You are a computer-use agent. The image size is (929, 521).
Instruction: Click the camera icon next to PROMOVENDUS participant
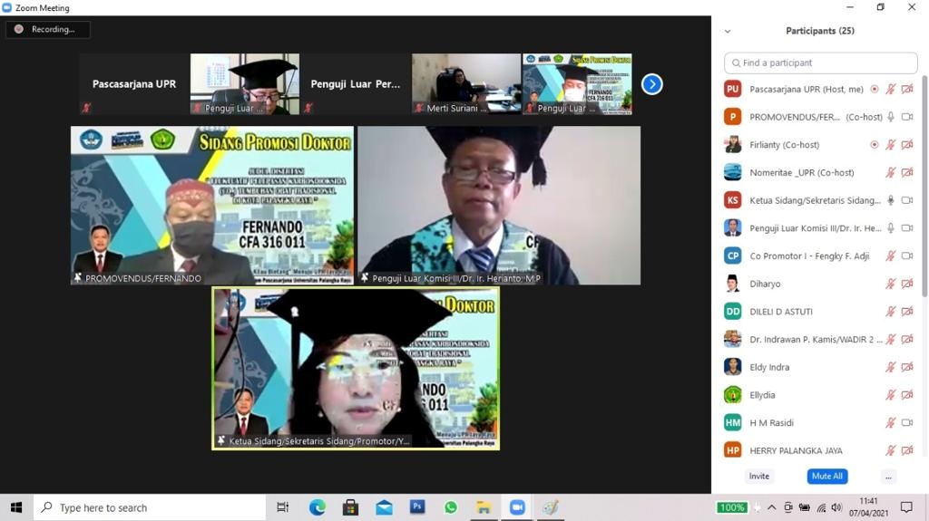click(906, 117)
